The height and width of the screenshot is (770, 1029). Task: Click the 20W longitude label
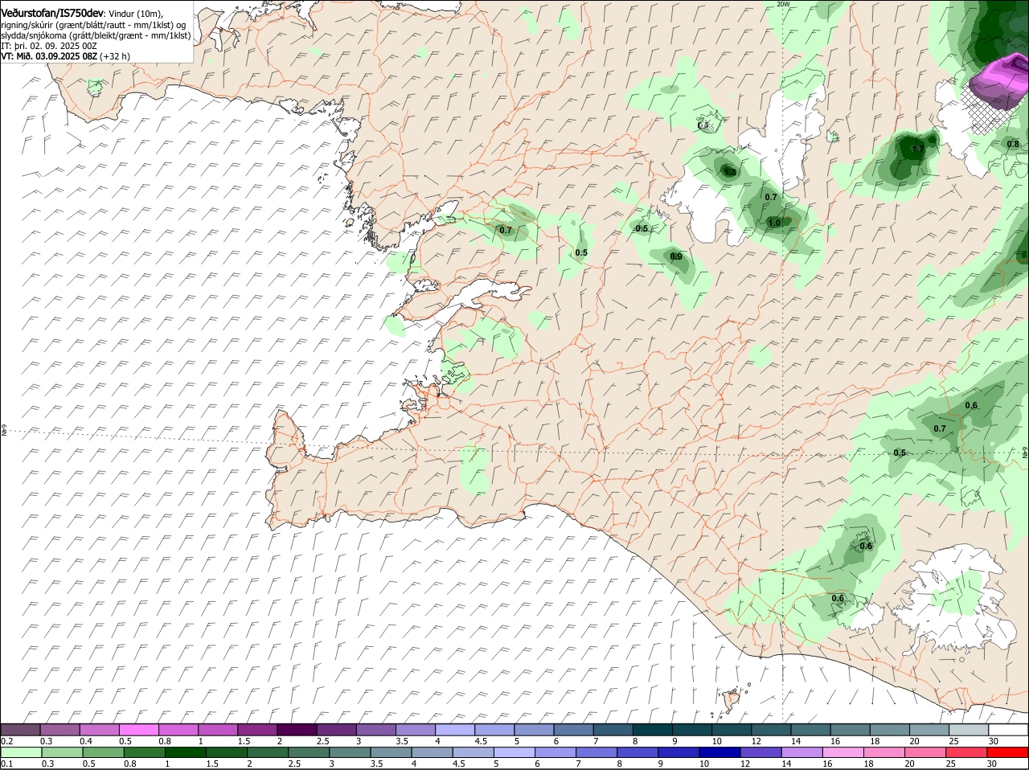tap(784, 4)
